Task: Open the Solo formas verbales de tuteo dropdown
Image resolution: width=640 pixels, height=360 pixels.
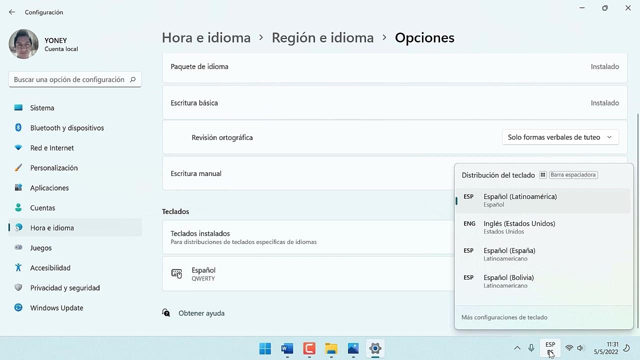Action: click(x=560, y=136)
